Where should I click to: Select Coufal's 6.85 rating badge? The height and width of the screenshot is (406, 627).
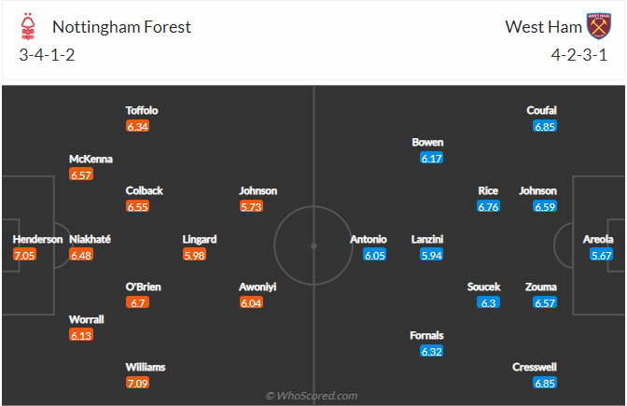click(x=545, y=126)
